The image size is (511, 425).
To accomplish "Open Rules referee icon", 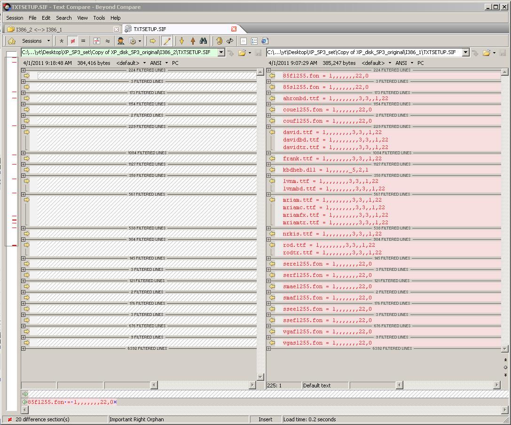I will (121, 41).
